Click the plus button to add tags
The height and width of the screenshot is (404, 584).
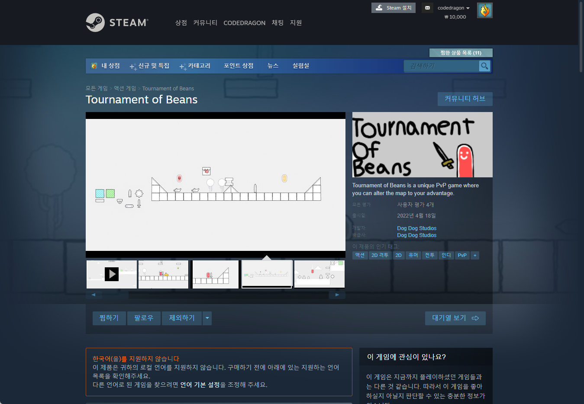pyautogui.click(x=475, y=255)
